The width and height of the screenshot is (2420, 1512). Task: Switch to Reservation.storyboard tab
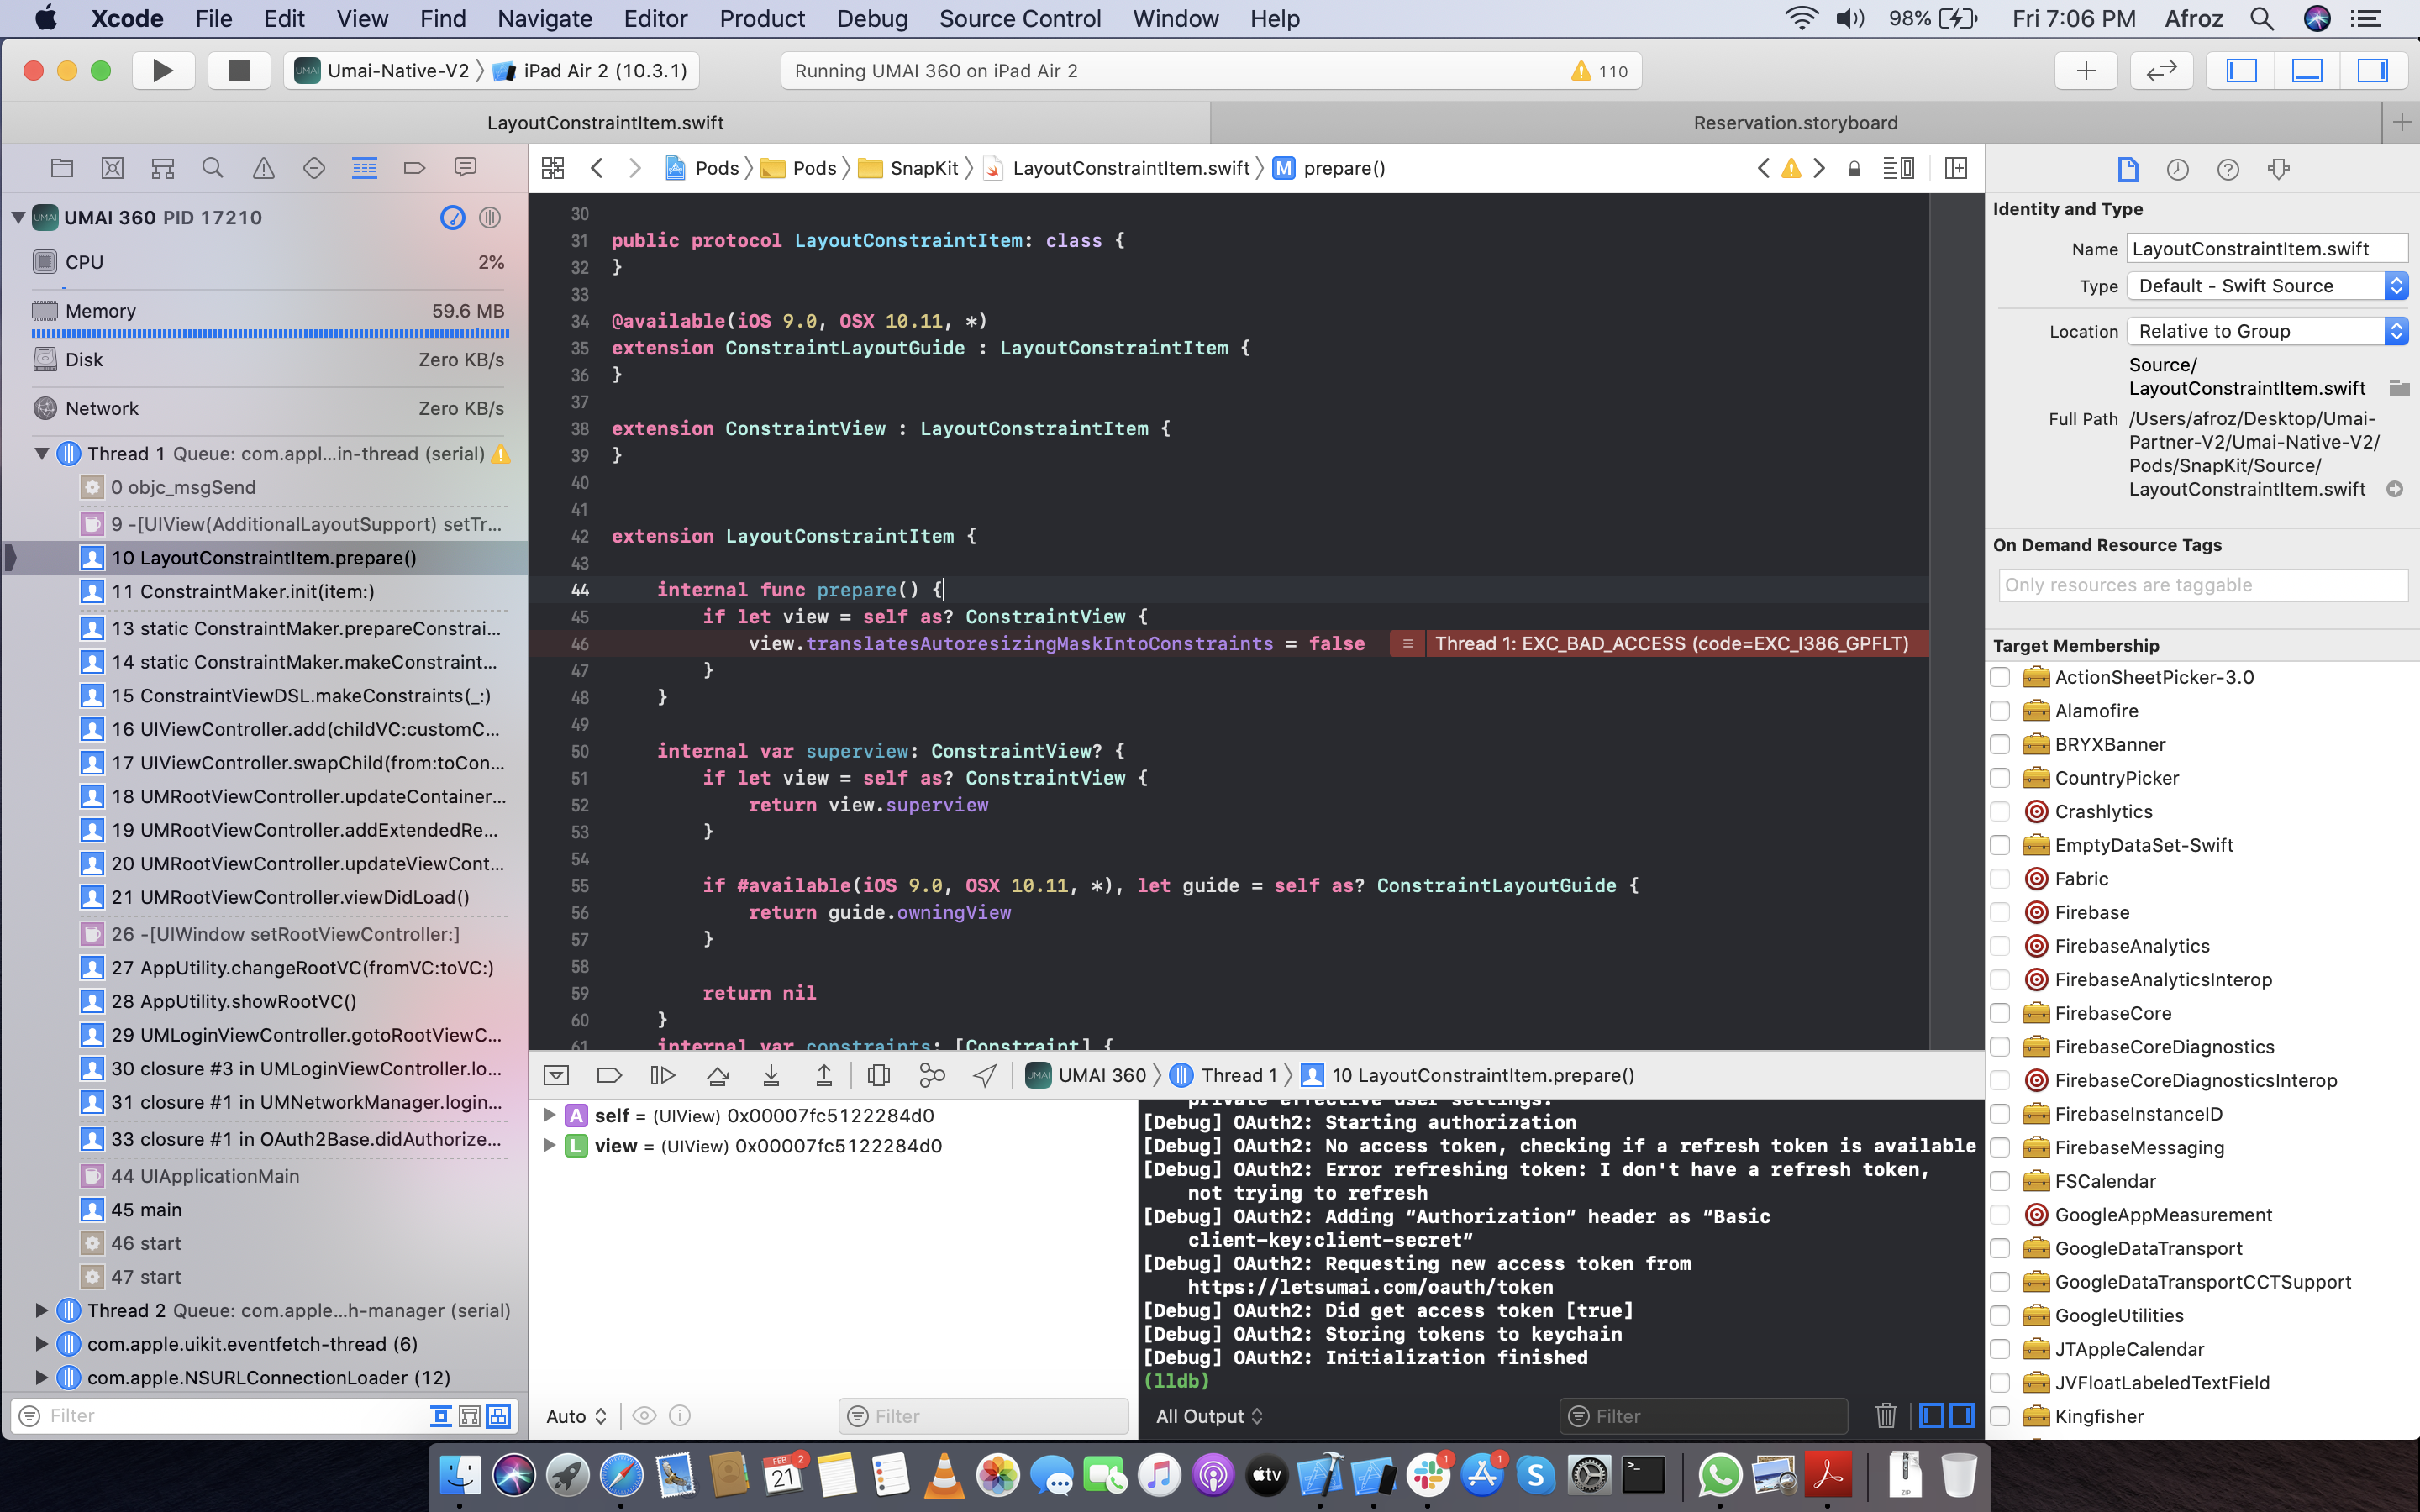pos(1796,122)
